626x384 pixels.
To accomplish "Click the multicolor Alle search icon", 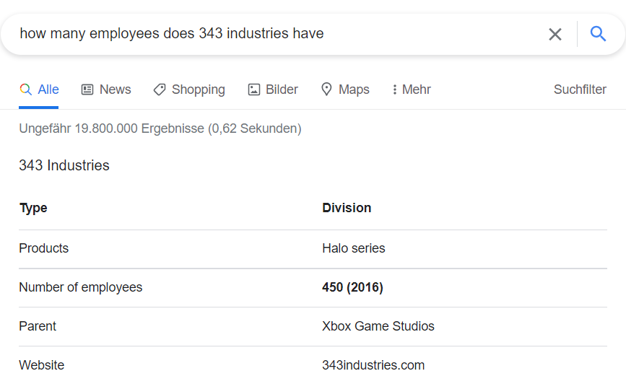I will pyautogui.click(x=25, y=90).
